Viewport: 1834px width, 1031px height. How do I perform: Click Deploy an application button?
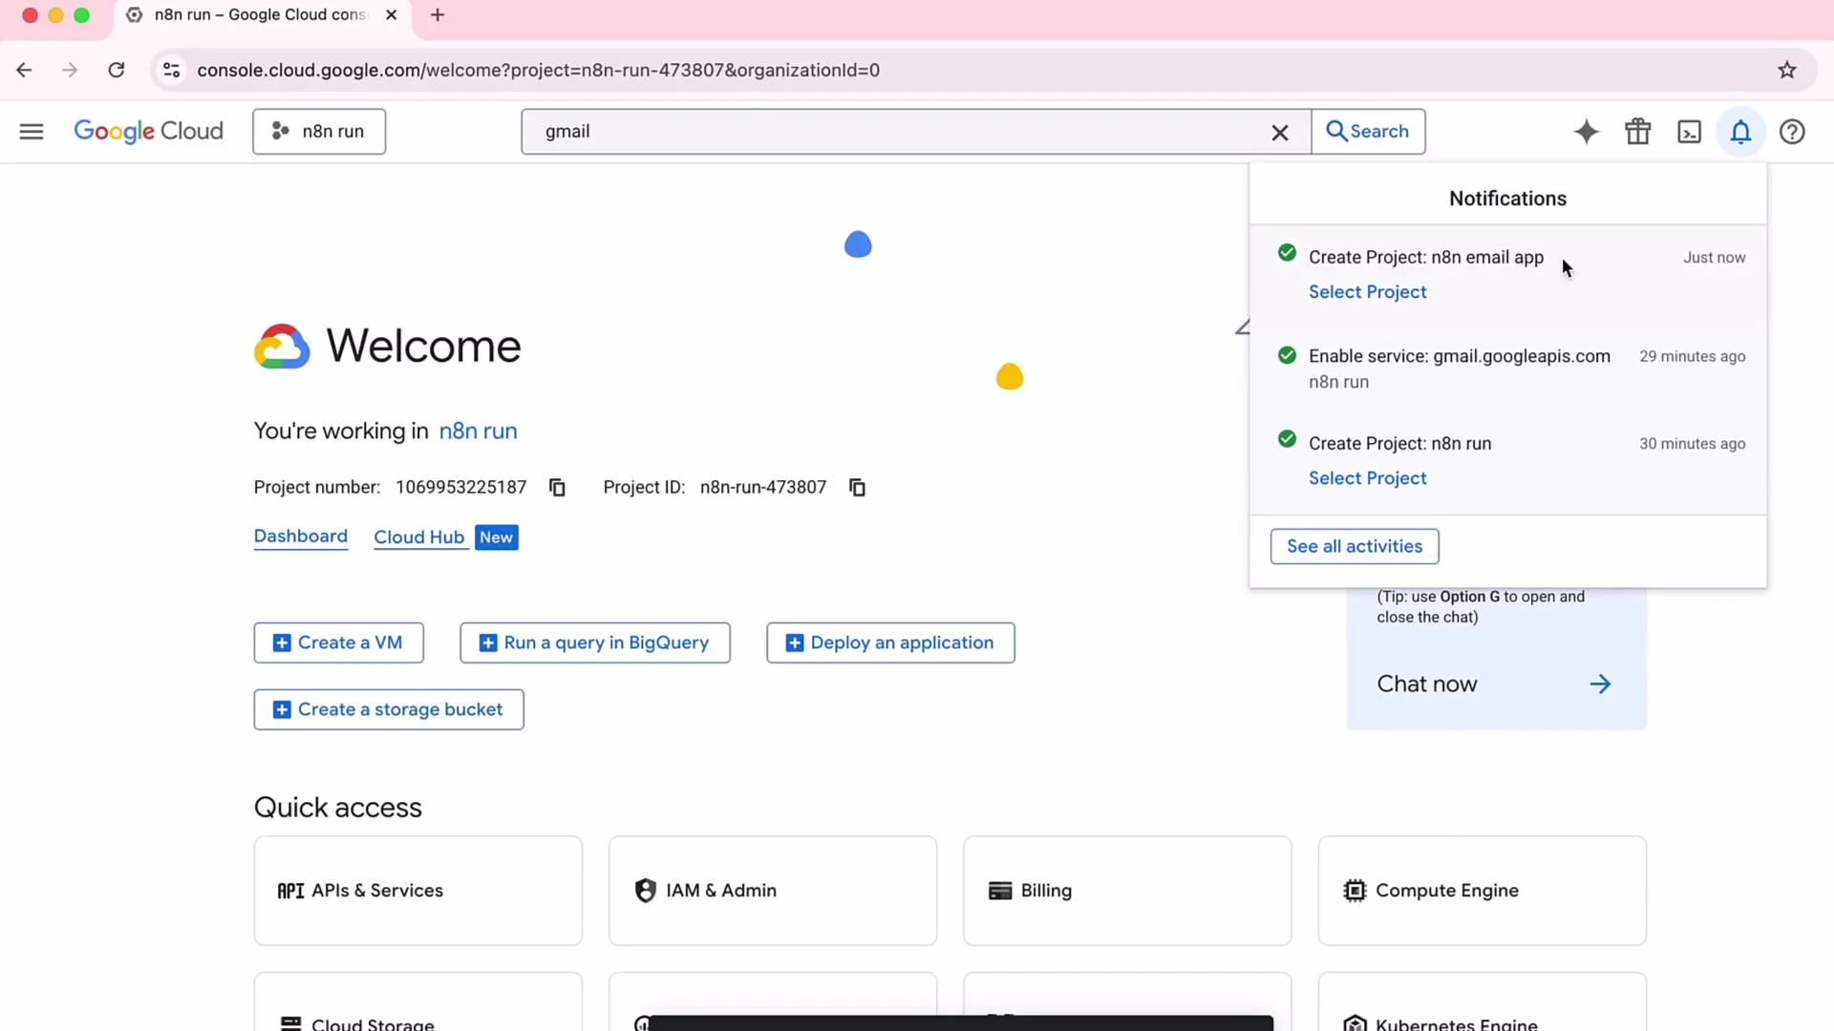890,642
